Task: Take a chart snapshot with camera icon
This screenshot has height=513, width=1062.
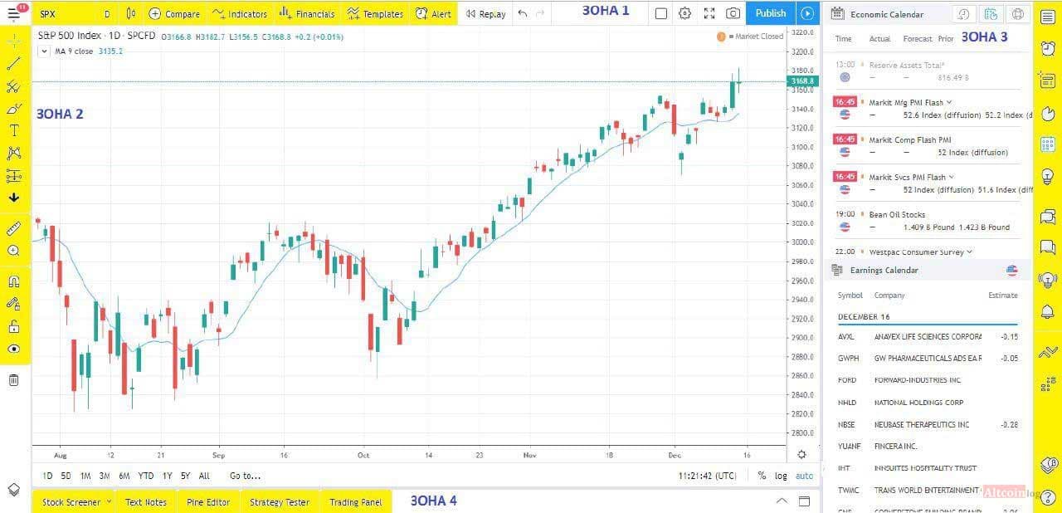Action: pyautogui.click(x=733, y=13)
